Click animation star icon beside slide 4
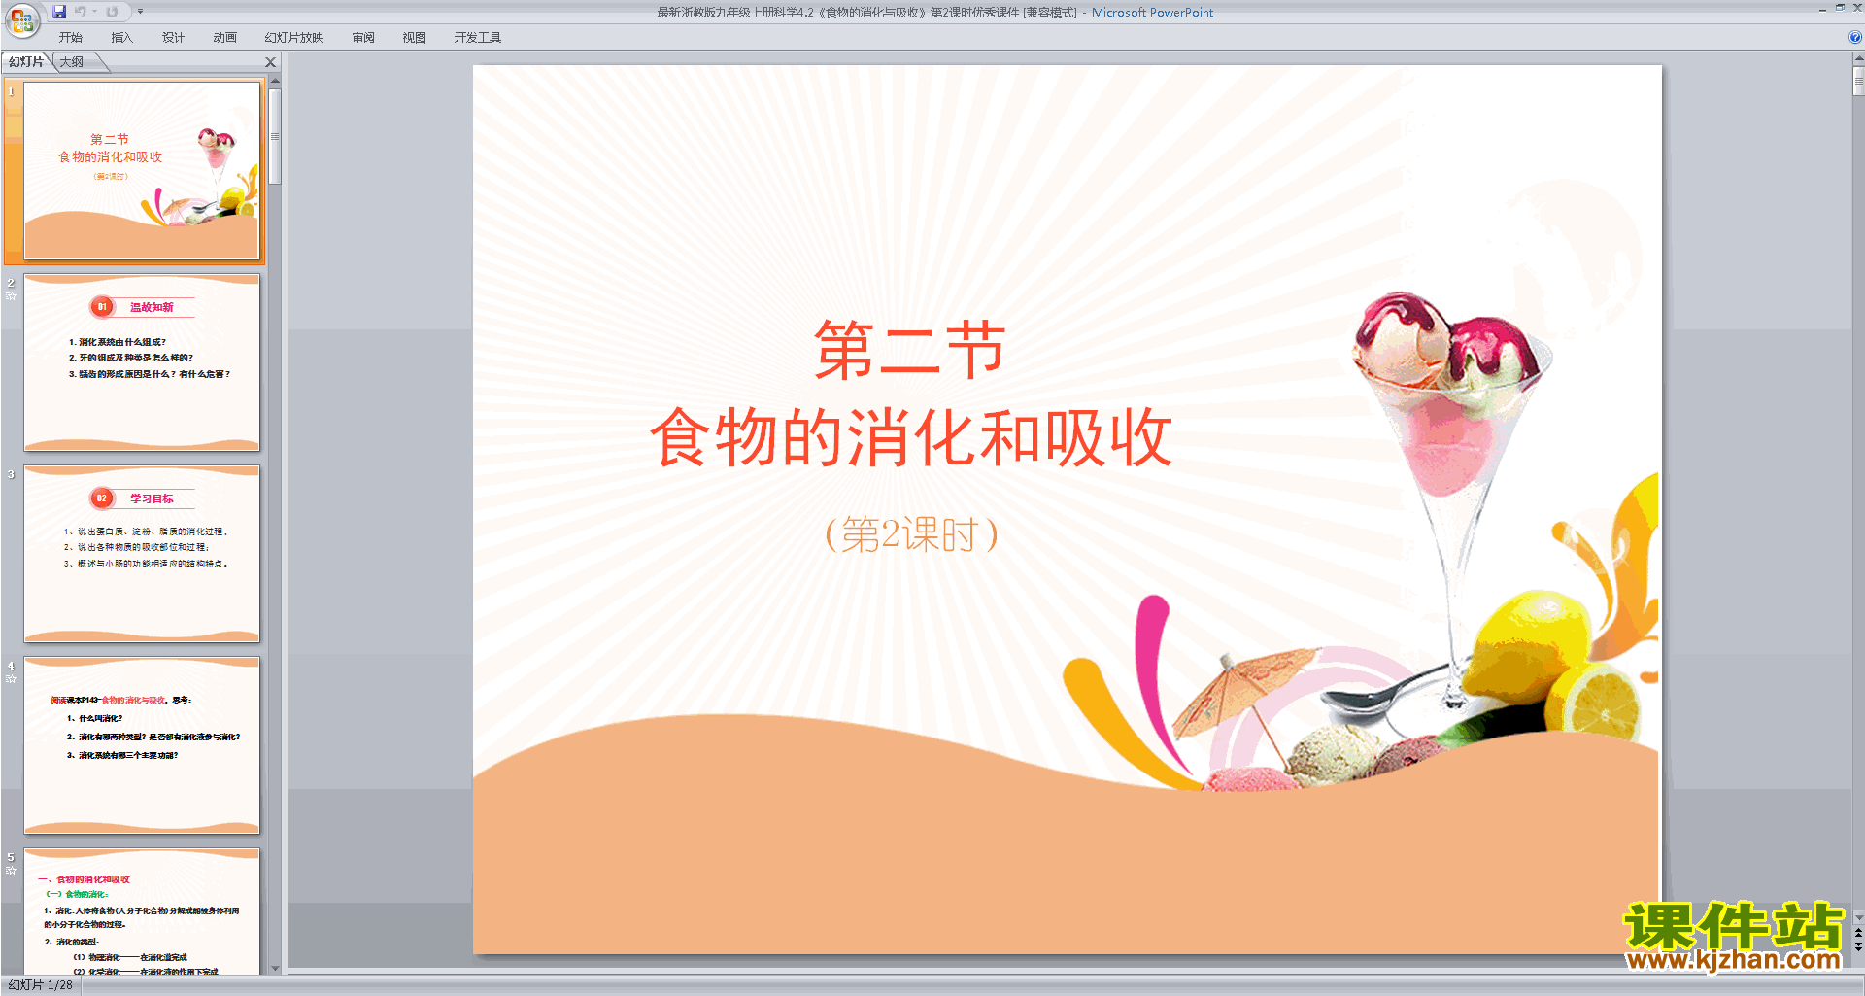This screenshot has width=1865, height=996. click(11, 679)
